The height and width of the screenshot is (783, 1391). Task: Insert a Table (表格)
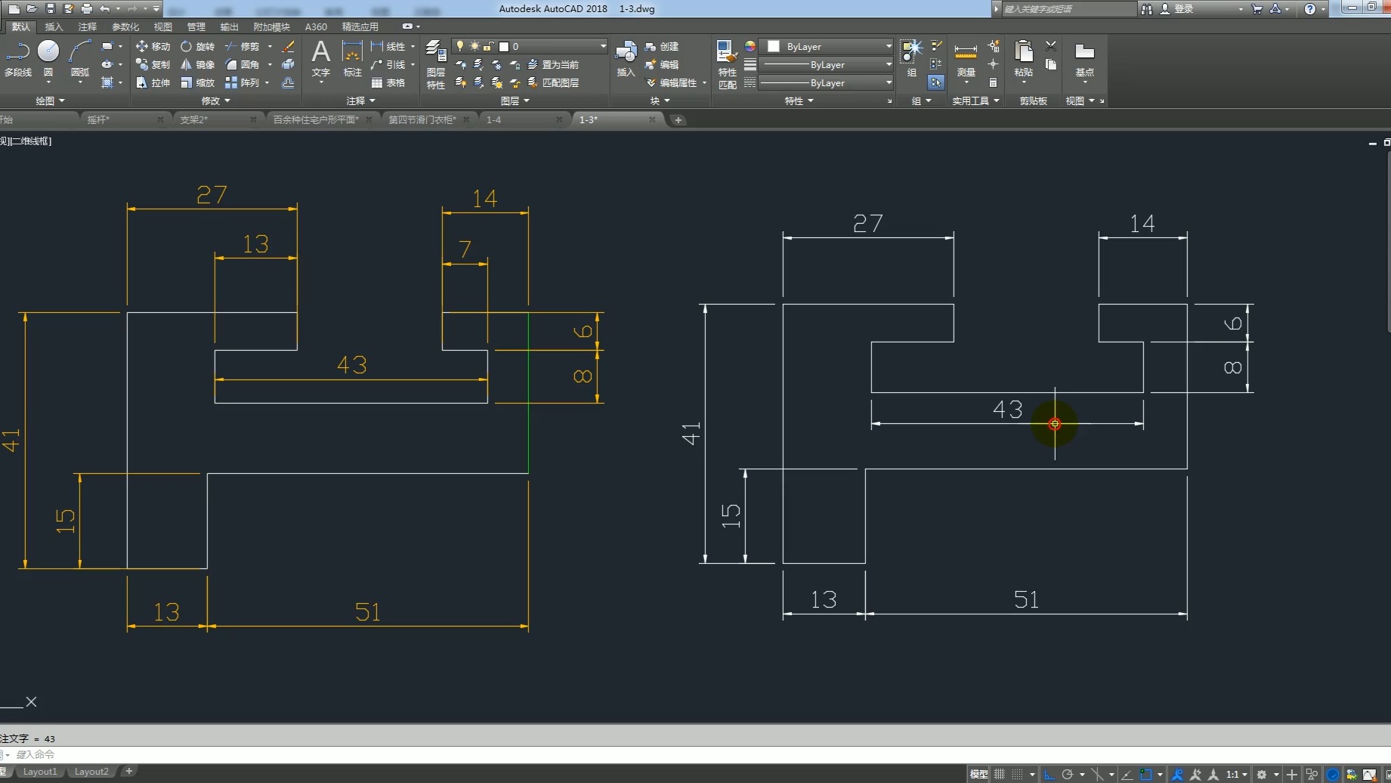(x=388, y=83)
